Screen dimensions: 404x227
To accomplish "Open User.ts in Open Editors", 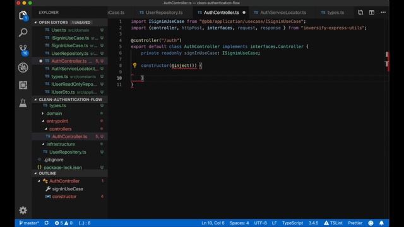I will tap(69, 30).
